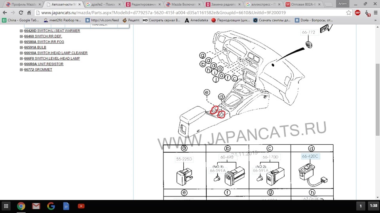Open the 66460 SWITCH,RR.DEF. link
The image size is (380, 213).
[x=43, y=36]
